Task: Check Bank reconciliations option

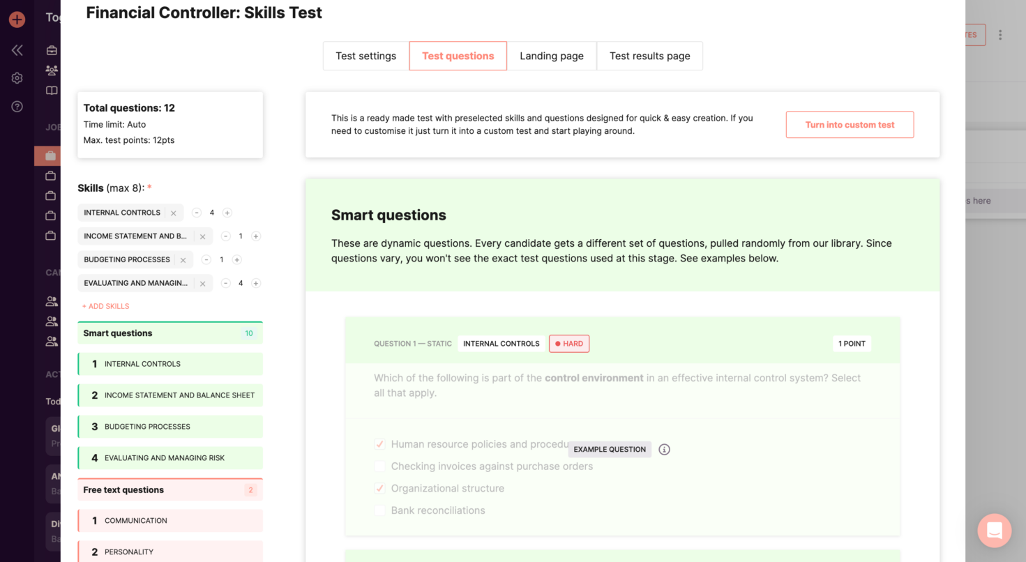Action: coord(380,510)
